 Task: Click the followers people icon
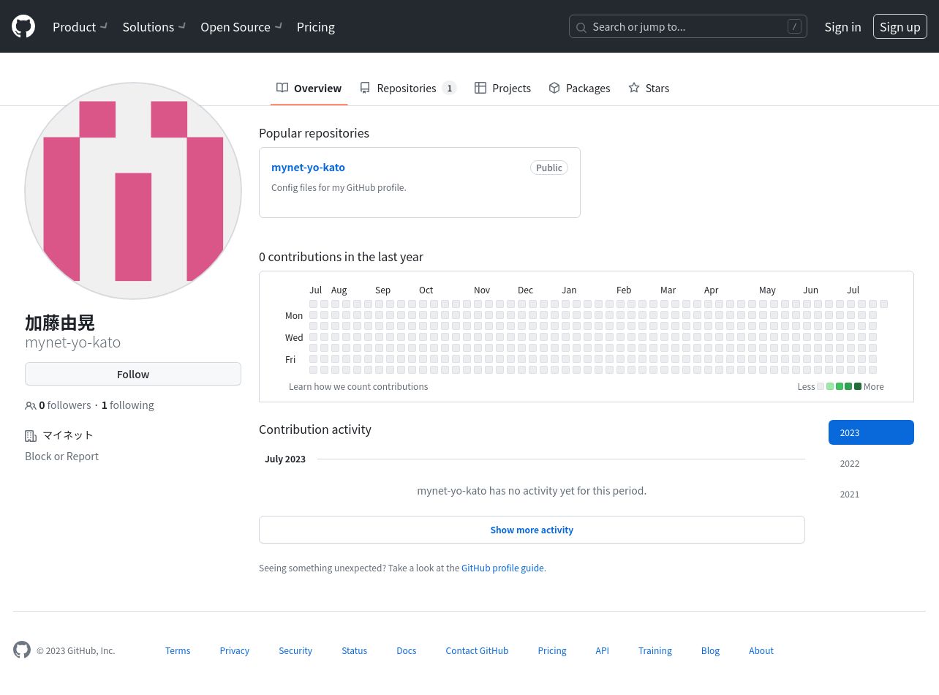(x=31, y=405)
